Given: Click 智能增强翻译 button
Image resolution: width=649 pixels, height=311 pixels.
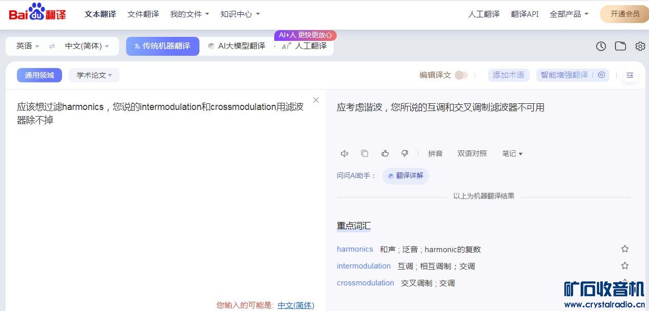Looking at the screenshot, I should coord(564,75).
